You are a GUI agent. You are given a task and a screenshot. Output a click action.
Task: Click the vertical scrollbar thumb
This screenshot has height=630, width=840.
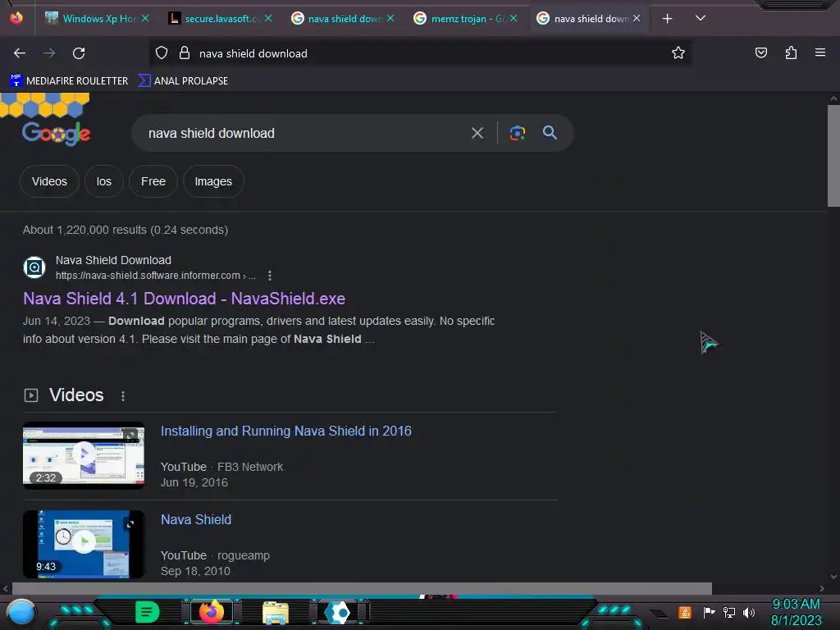(833, 155)
